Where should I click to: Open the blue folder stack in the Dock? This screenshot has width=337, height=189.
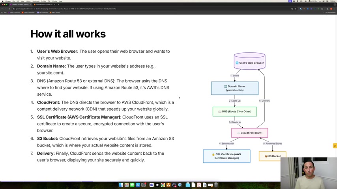188,185
